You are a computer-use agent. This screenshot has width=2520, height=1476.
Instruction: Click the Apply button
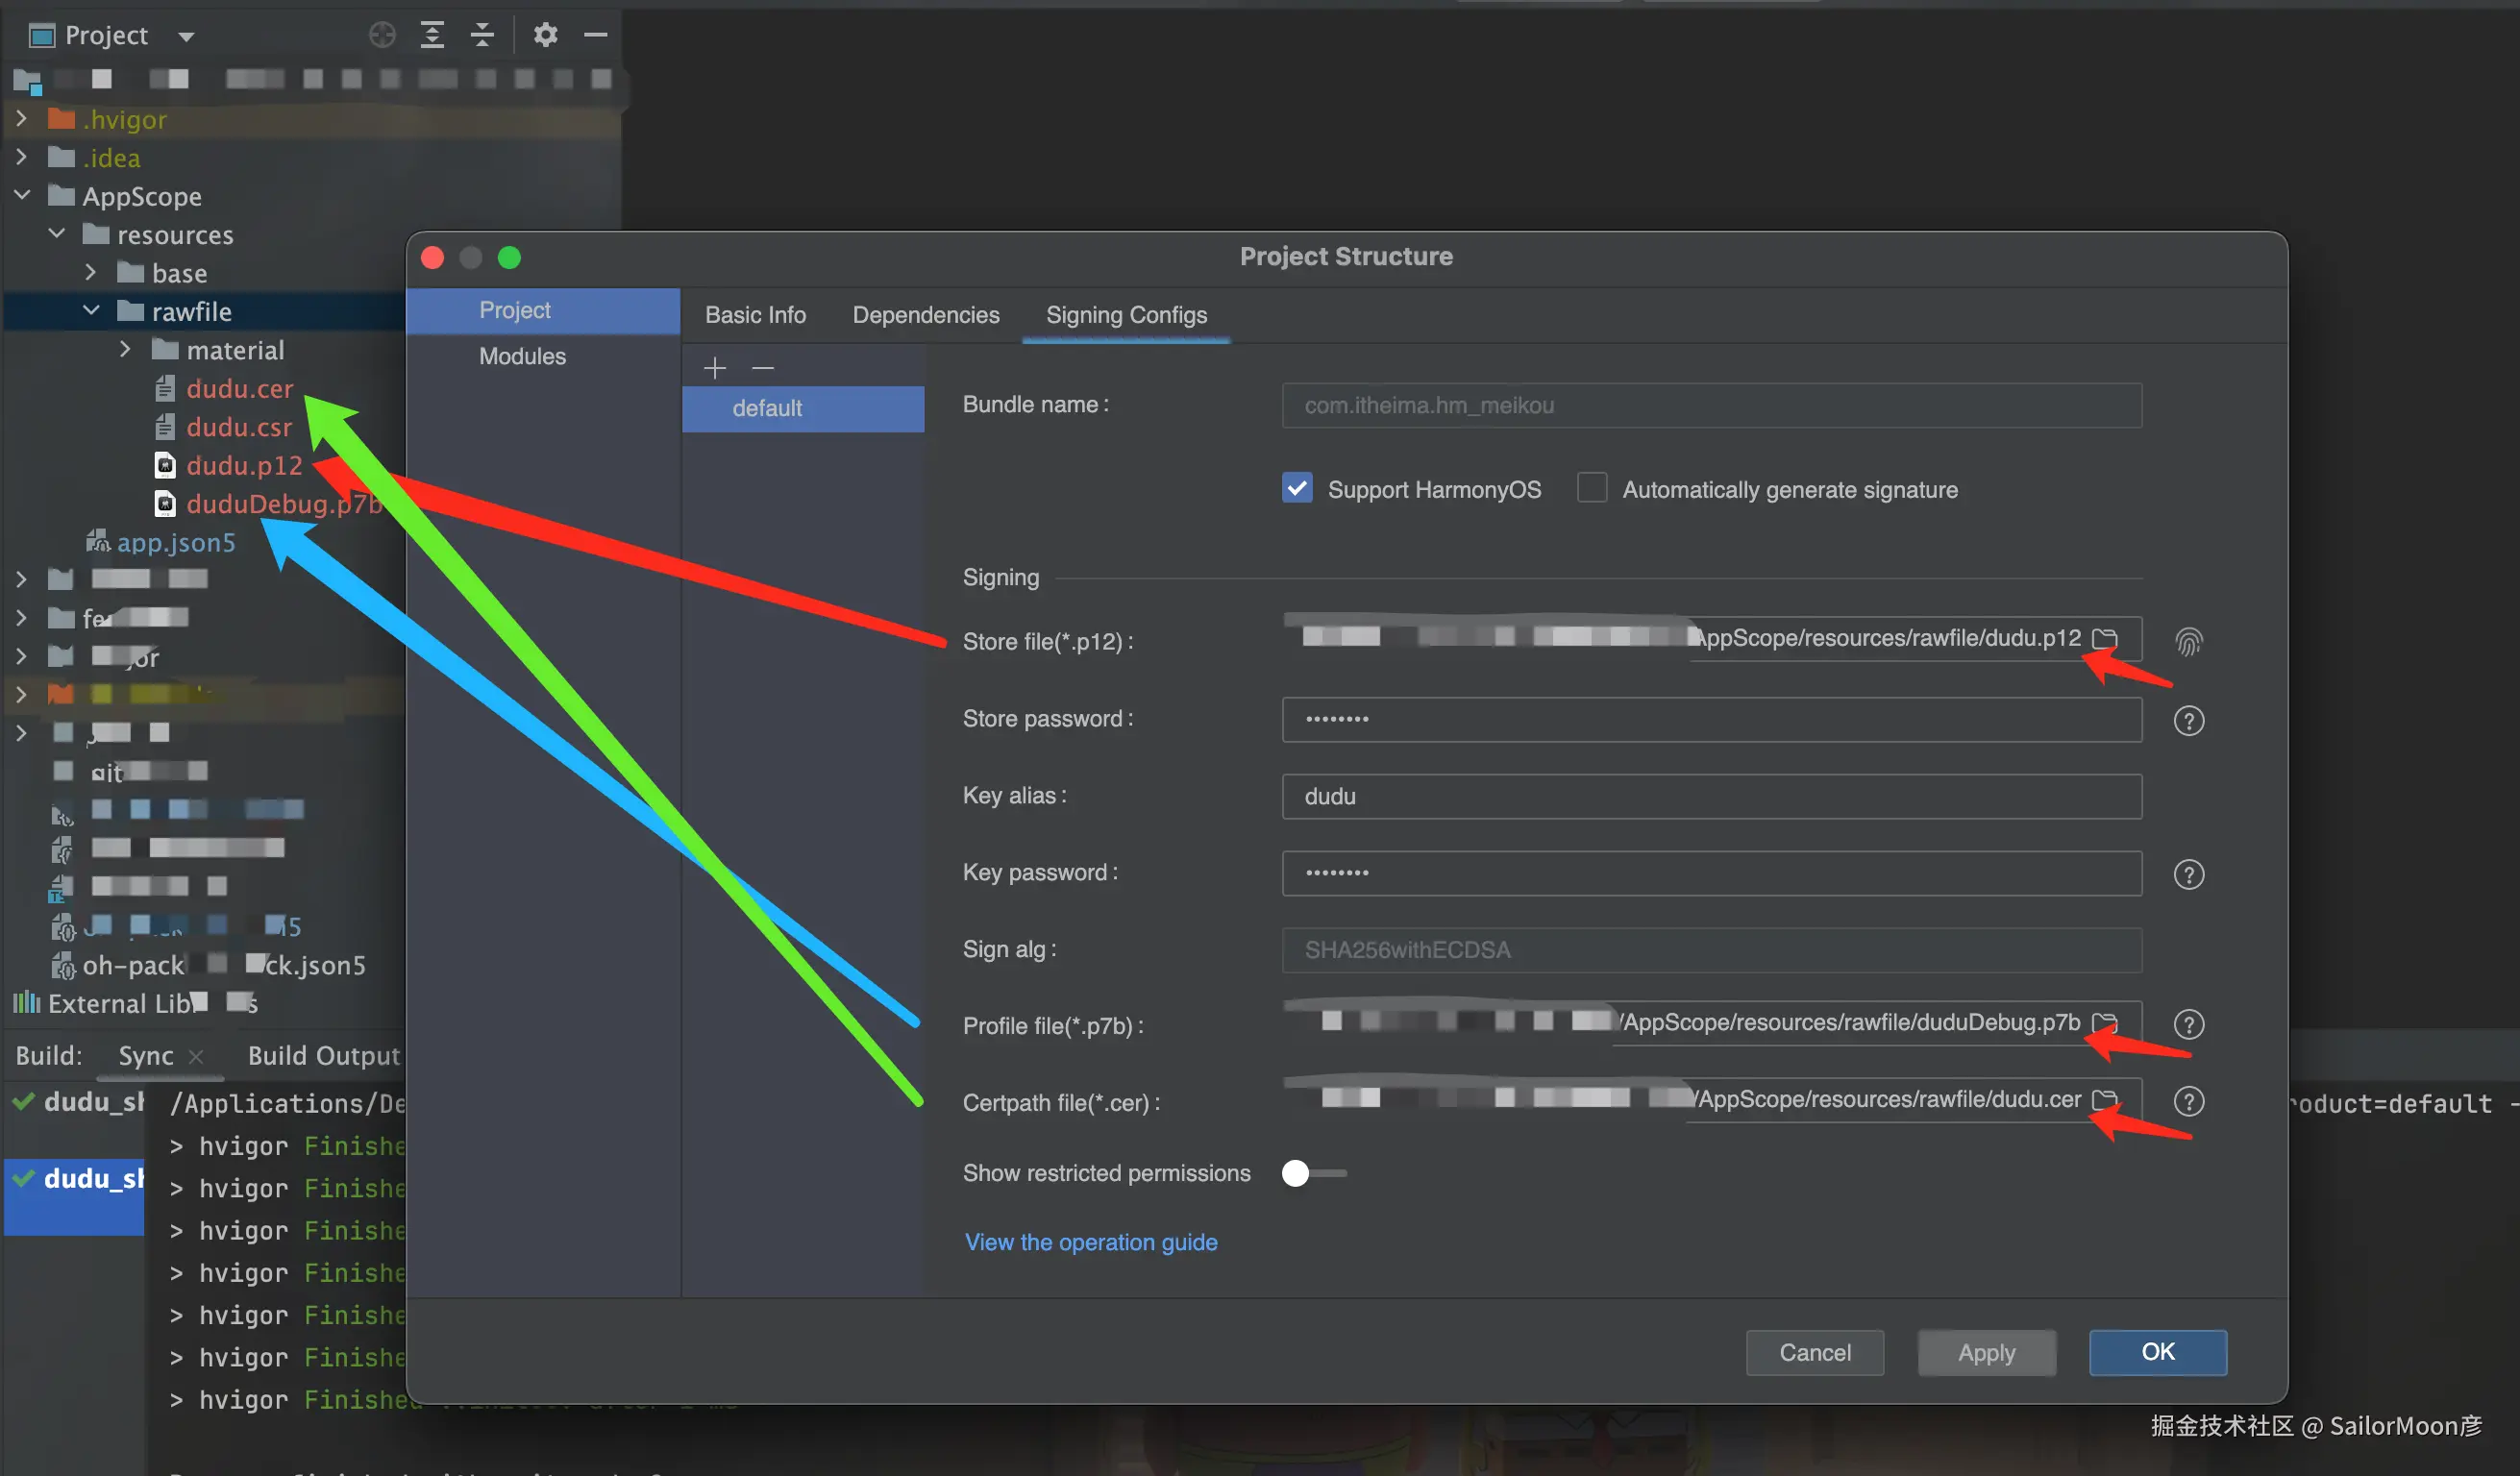pos(1986,1352)
